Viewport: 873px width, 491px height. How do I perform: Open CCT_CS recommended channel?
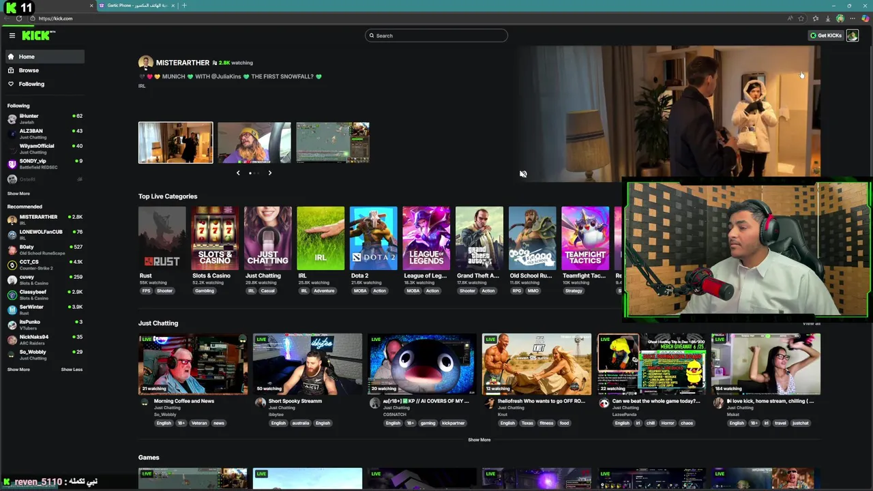(44, 265)
